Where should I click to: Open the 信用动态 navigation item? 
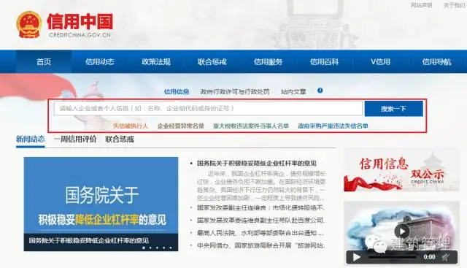click(x=100, y=62)
